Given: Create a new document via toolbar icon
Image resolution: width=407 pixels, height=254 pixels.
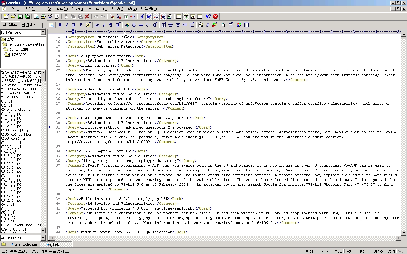Looking at the screenshot, I should click(x=6, y=17).
